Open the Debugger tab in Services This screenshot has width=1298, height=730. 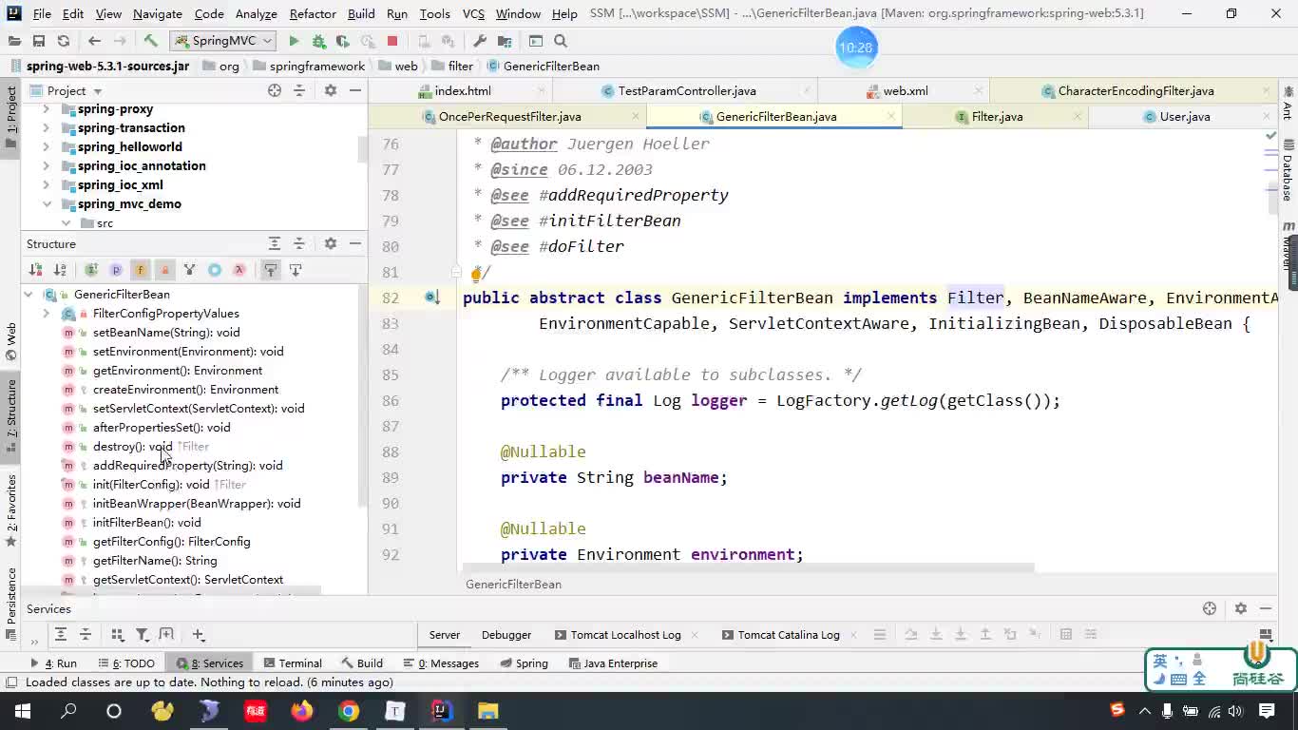[506, 635]
